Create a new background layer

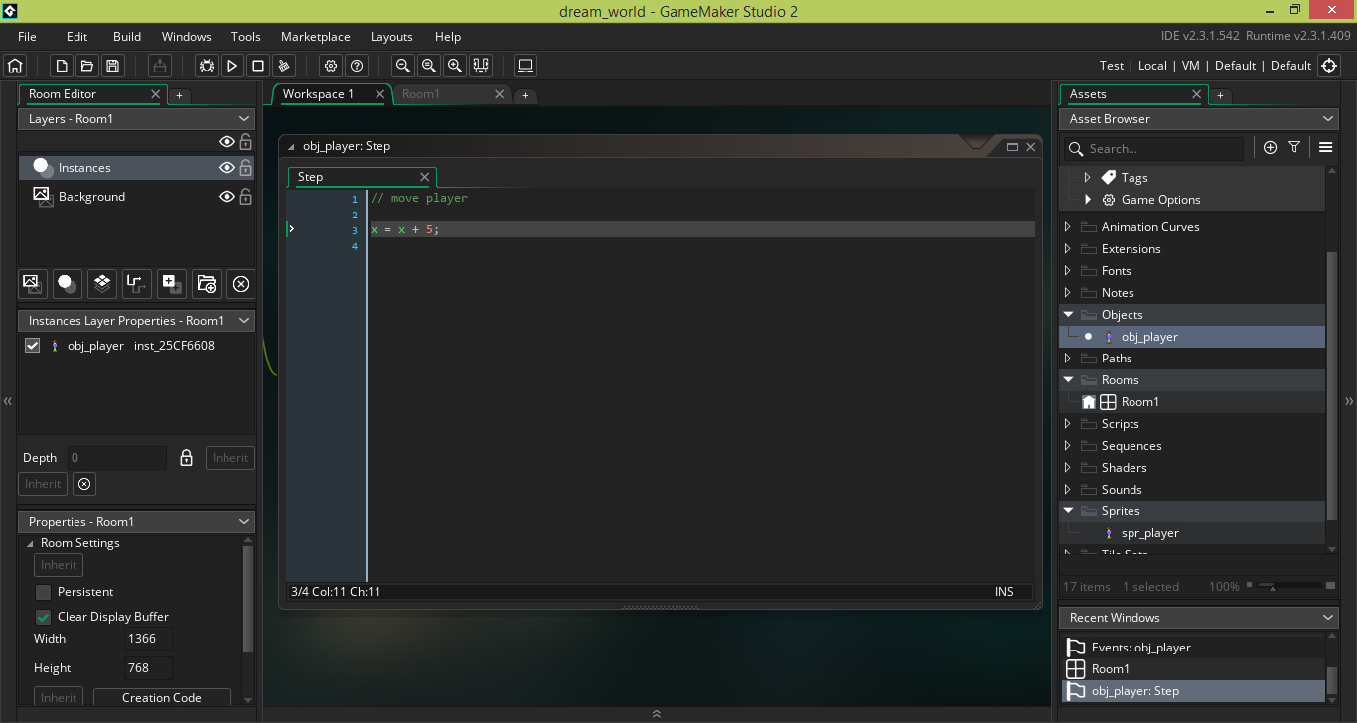tap(33, 283)
